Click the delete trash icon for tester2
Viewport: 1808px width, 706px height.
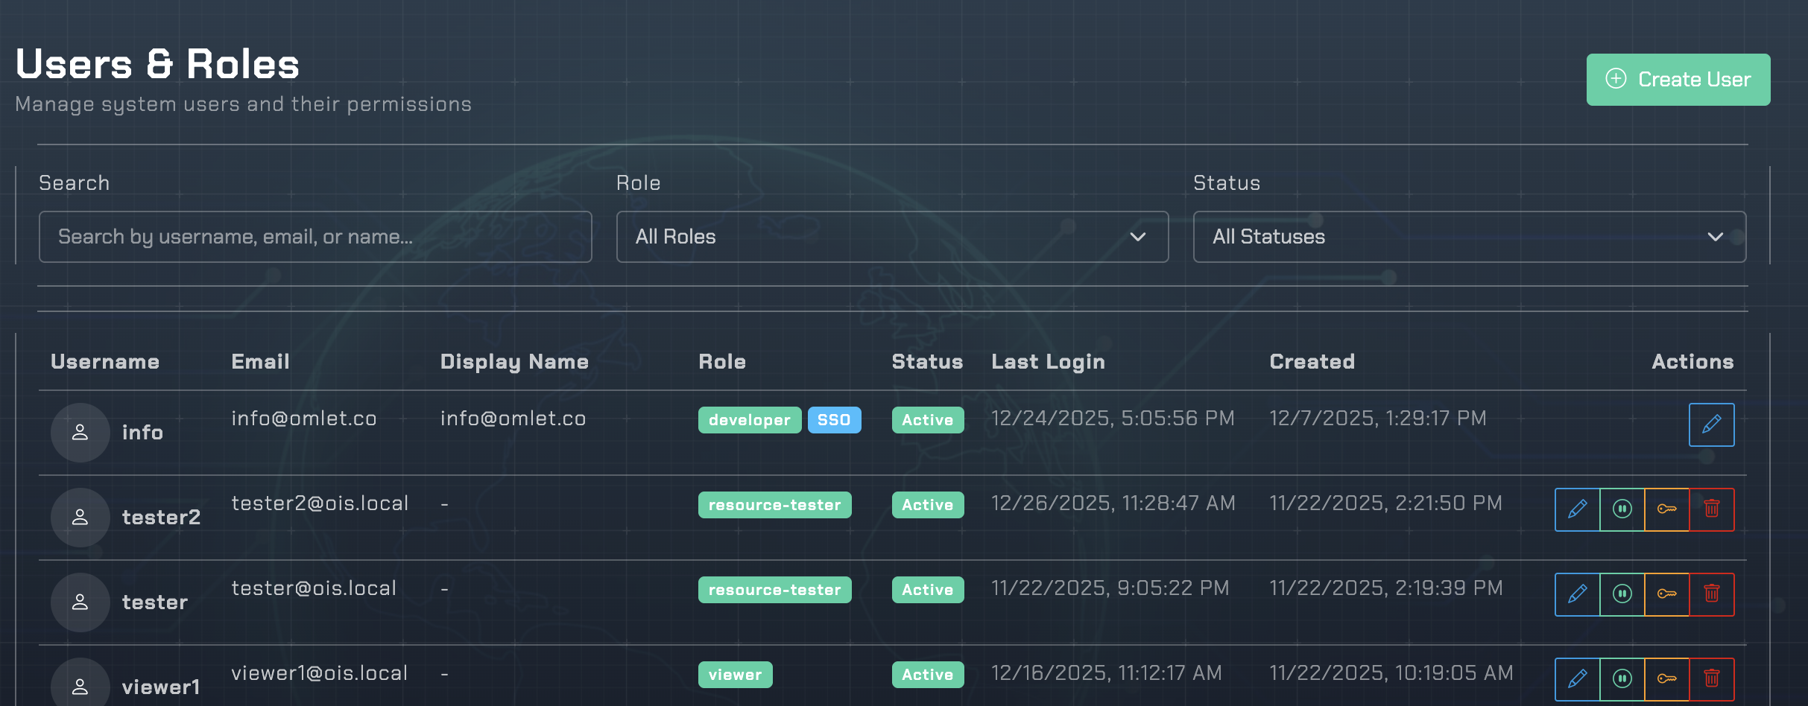(x=1712, y=509)
